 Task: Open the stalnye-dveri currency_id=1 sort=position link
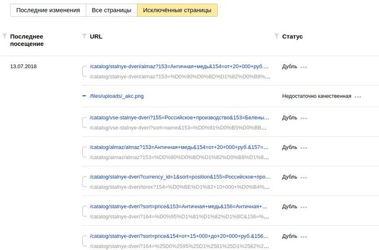point(179,177)
